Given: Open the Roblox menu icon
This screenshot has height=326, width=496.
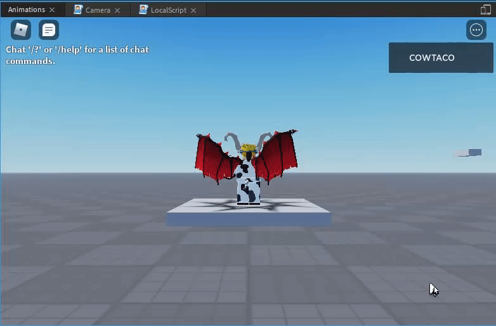Looking at the screenshot, I should pos(21,30).
